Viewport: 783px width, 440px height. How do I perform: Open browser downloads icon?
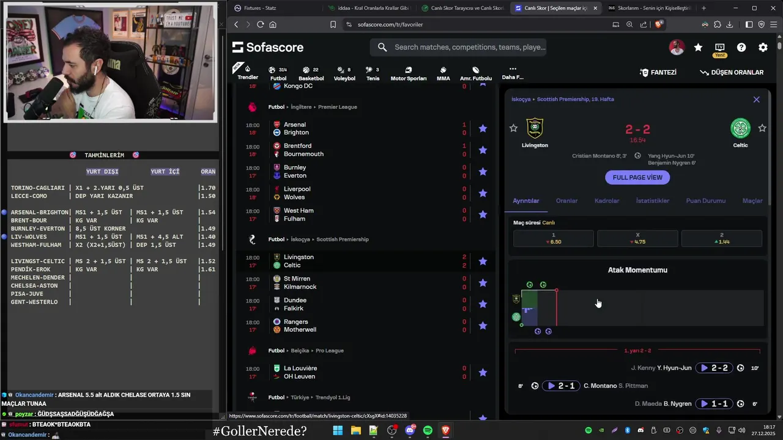[x=729, y=24]
